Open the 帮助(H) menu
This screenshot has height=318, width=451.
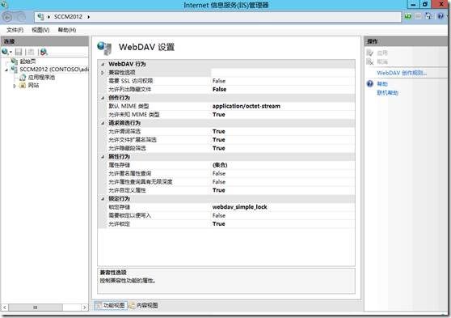pos(67,30)
